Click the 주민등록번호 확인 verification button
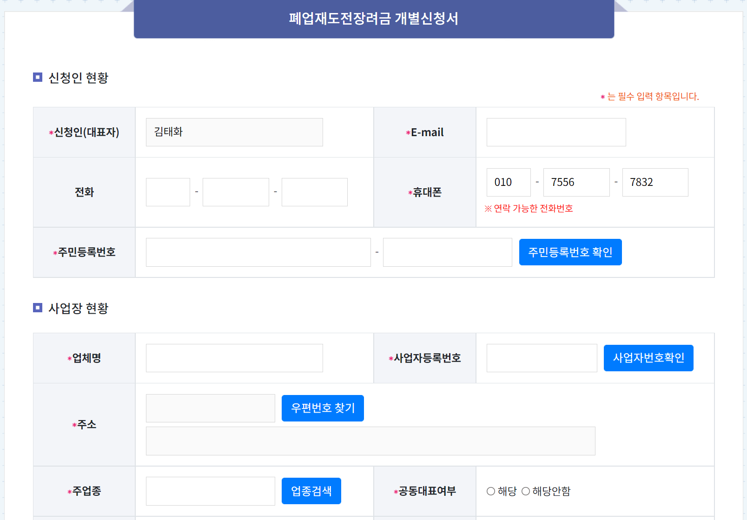Screen dimensions: 747x520 pos(570,252)
